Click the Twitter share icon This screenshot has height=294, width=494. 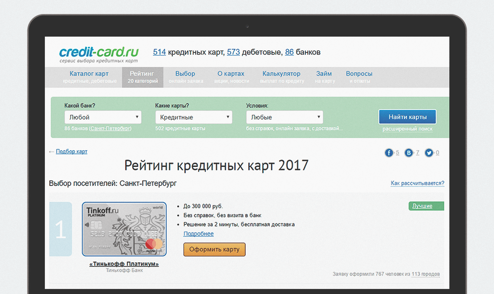(x=429, y=153)
